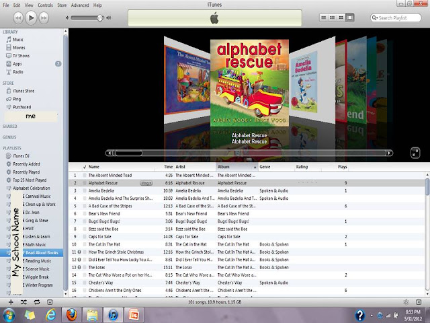Click the Search Playlist field

396,18
